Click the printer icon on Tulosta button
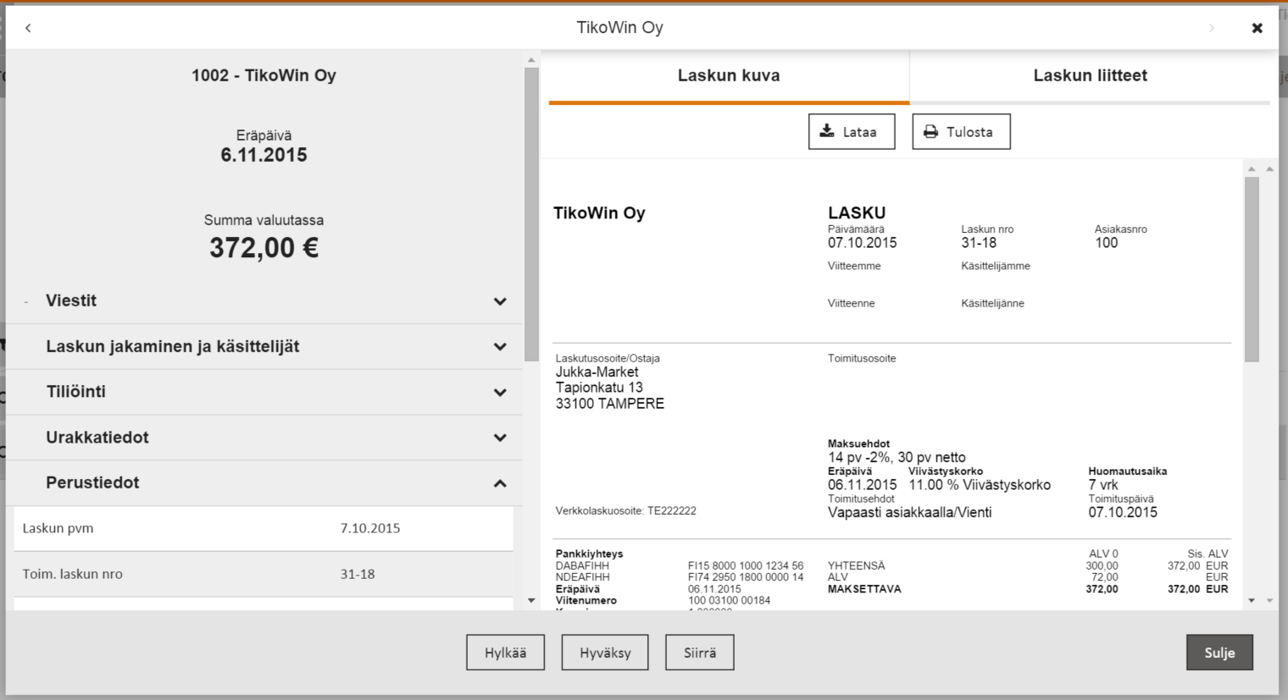The width and height of the screenshot is (1288, 700). [930, 131]
